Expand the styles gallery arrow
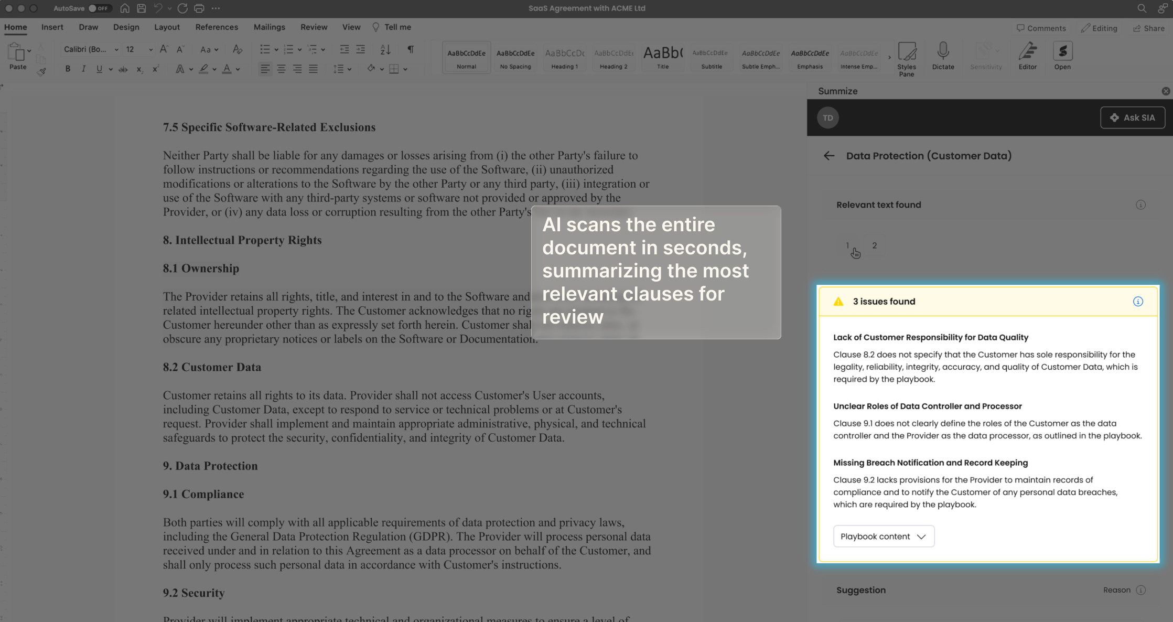Viewport: 1173px width, 622px height. [x=889, y=57]
